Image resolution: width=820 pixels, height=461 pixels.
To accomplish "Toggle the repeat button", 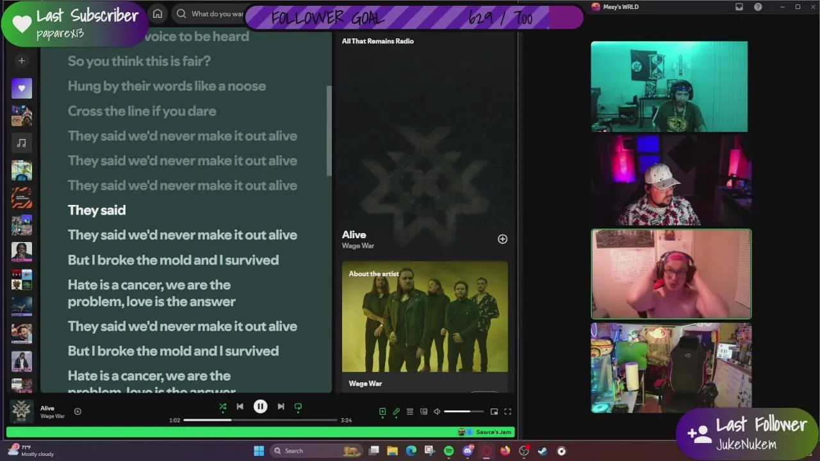I will 298,407.
